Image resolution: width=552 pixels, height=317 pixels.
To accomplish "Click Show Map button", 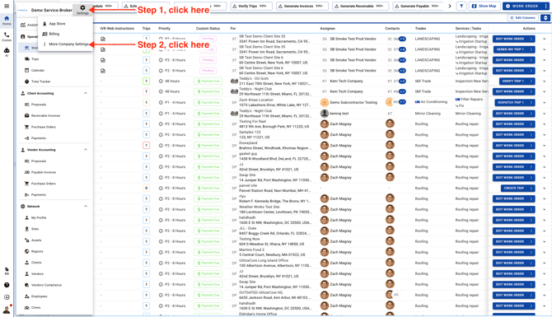I will click(x=484, y=6).
